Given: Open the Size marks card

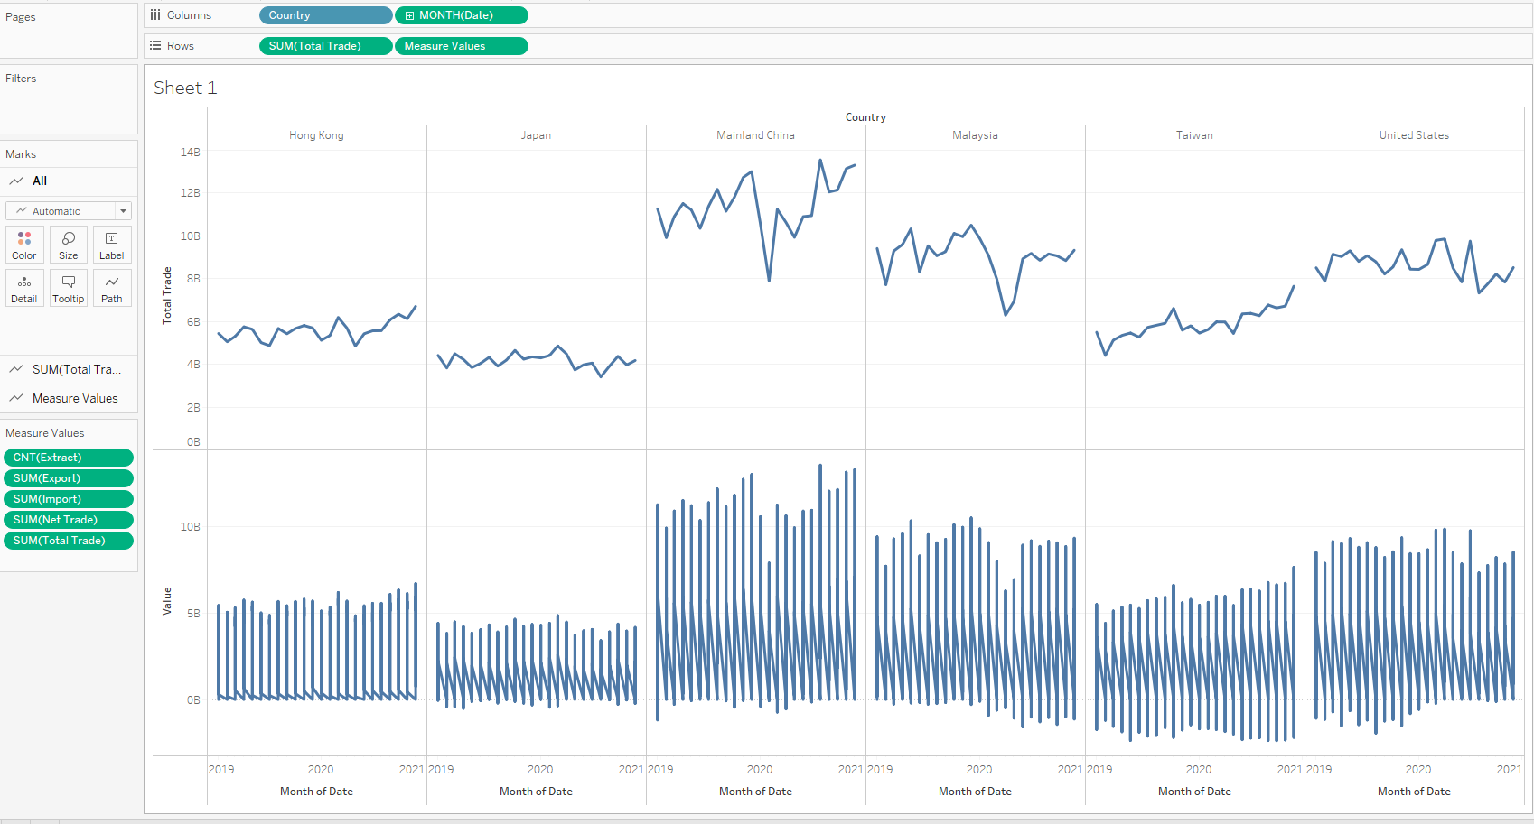Looking at the screenshot, I should click(x=68, y=245).
